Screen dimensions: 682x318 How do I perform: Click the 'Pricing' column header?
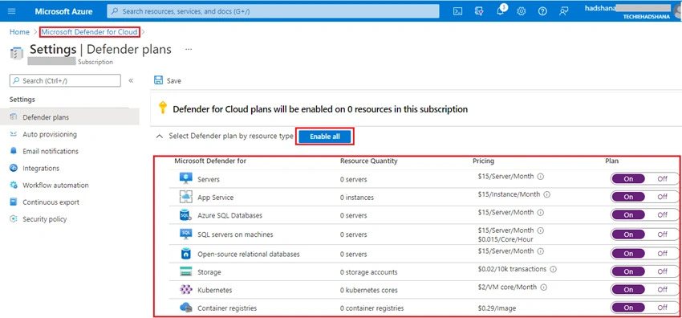[483, 161]
